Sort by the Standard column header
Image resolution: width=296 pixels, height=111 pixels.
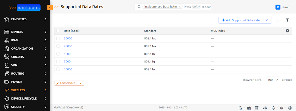pyautogui.click(x=150, y=31)
